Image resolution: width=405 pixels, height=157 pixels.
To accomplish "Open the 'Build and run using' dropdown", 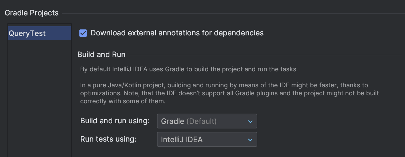I will [x=207, y=121].
